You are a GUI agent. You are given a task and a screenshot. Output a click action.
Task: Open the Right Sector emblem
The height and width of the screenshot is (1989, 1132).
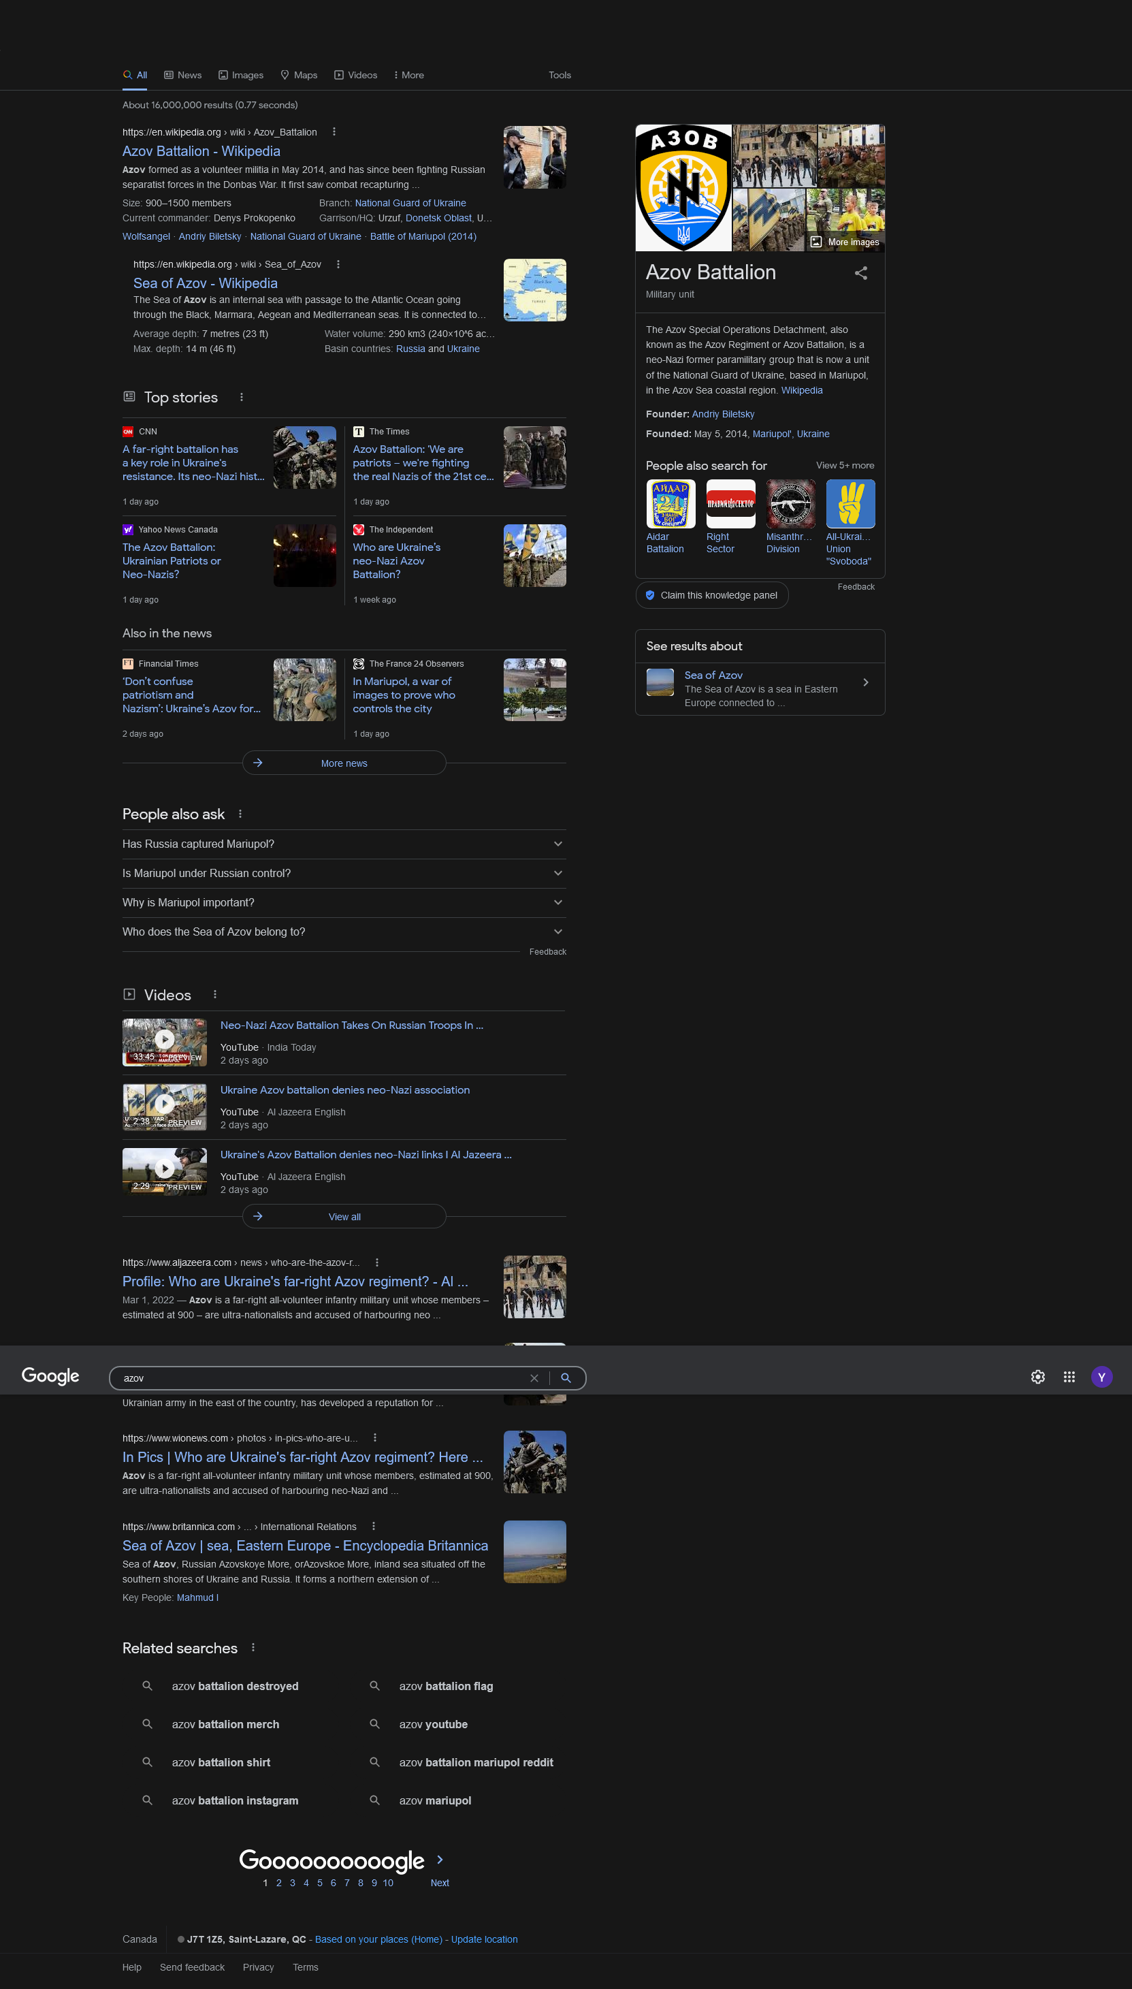tap(731, 504)
